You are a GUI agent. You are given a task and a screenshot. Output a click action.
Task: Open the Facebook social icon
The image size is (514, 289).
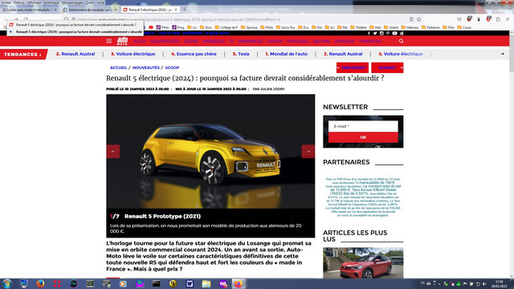(369, 34)
